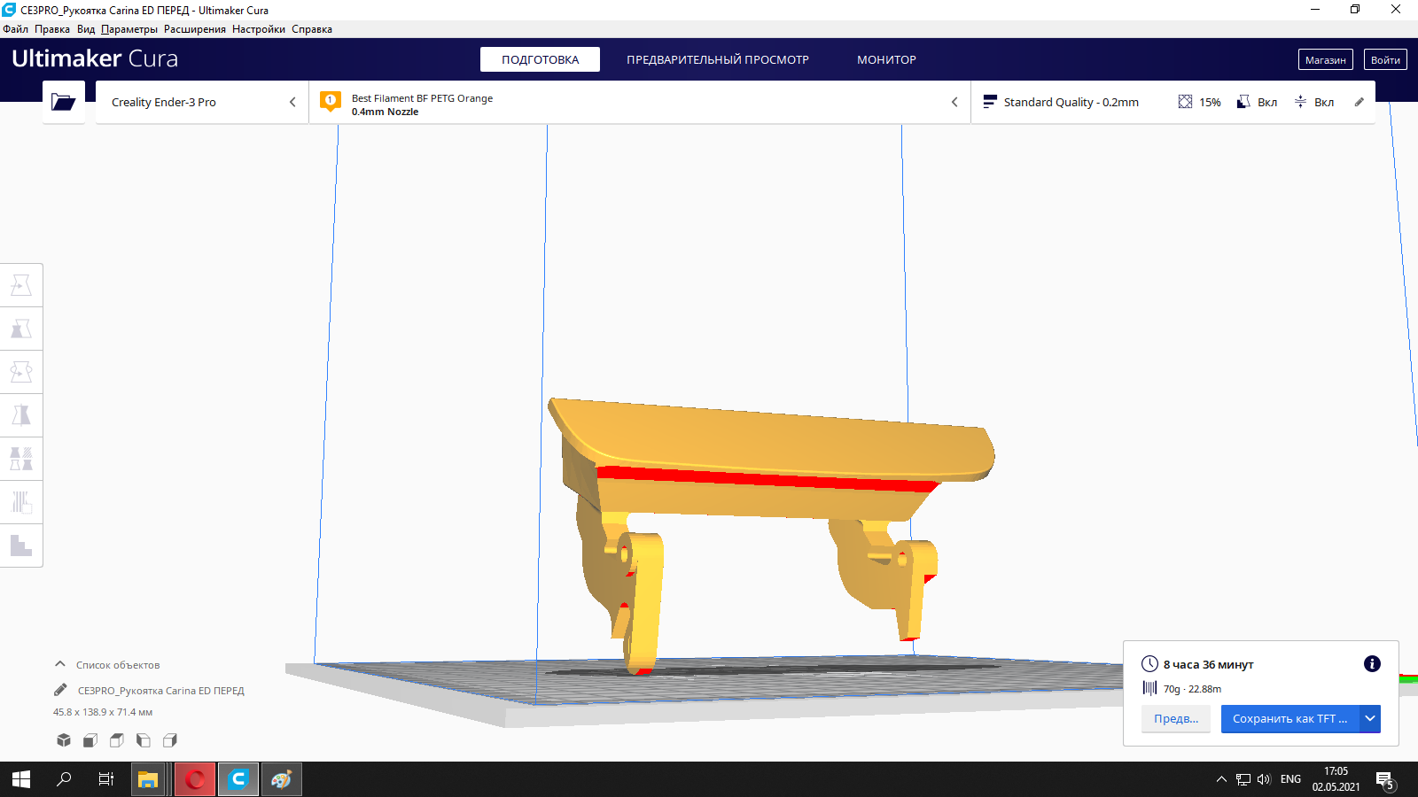Open a file with the folder icon

pyautogui.click(x=64, y=102)
